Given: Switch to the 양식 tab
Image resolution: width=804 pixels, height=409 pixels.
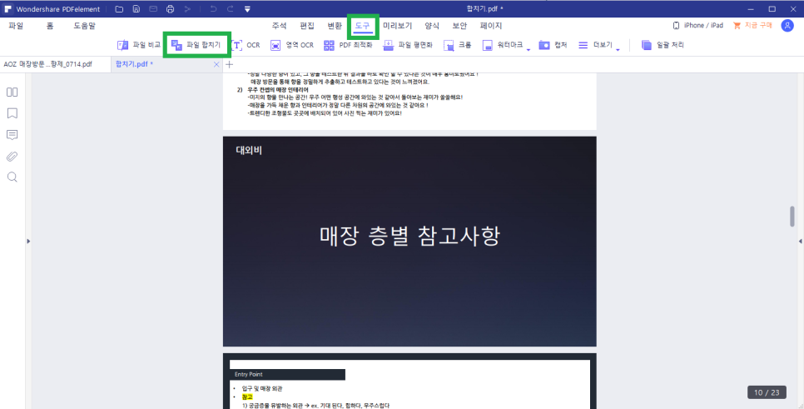Looking at the screenshot, I should tap(432, 26).
